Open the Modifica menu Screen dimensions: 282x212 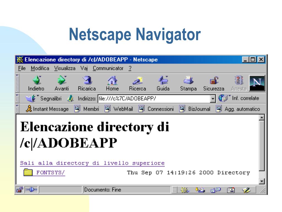point(40,68)
